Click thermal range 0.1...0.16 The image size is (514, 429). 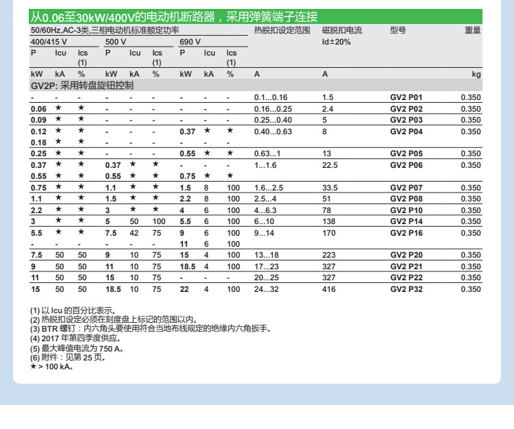(x=271, y=97)
